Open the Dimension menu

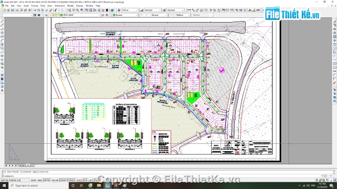[60, 6]
